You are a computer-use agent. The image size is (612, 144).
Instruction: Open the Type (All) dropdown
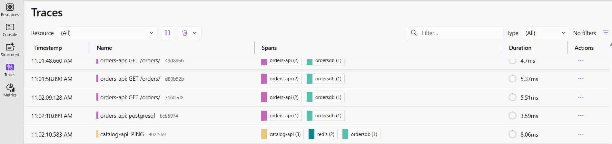(x=545, y=33)
